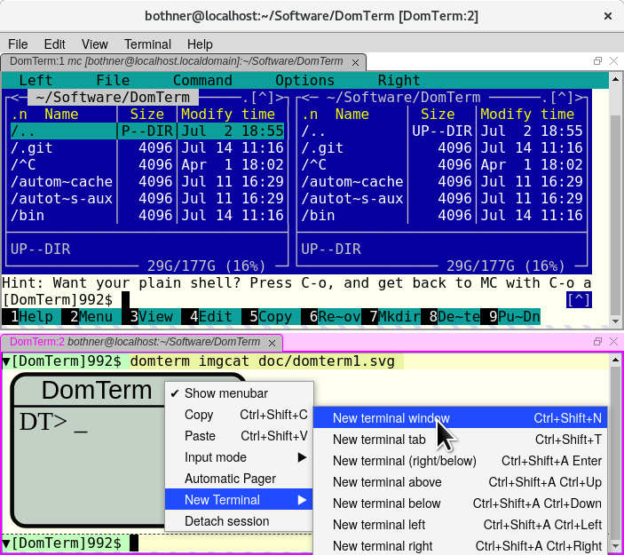This screenshot has width=624, height=555.
Task: Collapse the last prompt fold triangle
Action: pyautogui.click(x=6, y=543)
